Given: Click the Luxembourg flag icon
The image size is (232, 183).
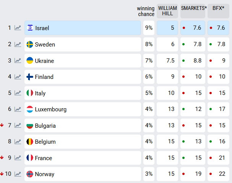Looking at the screenshot, I should (29, 109).
